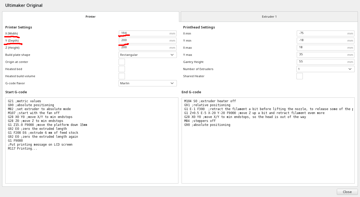This screenshot has width=360, height=197.
Task: Tick the Shared Heater checkbox
Action: [299, 76]
